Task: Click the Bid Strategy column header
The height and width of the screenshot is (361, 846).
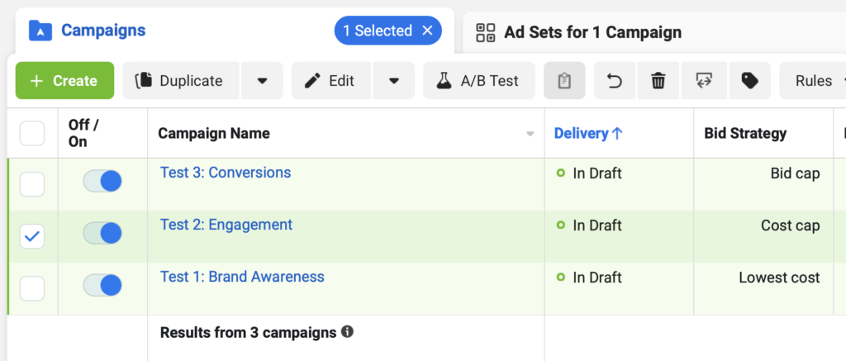Action: click(x=745, y=133)
